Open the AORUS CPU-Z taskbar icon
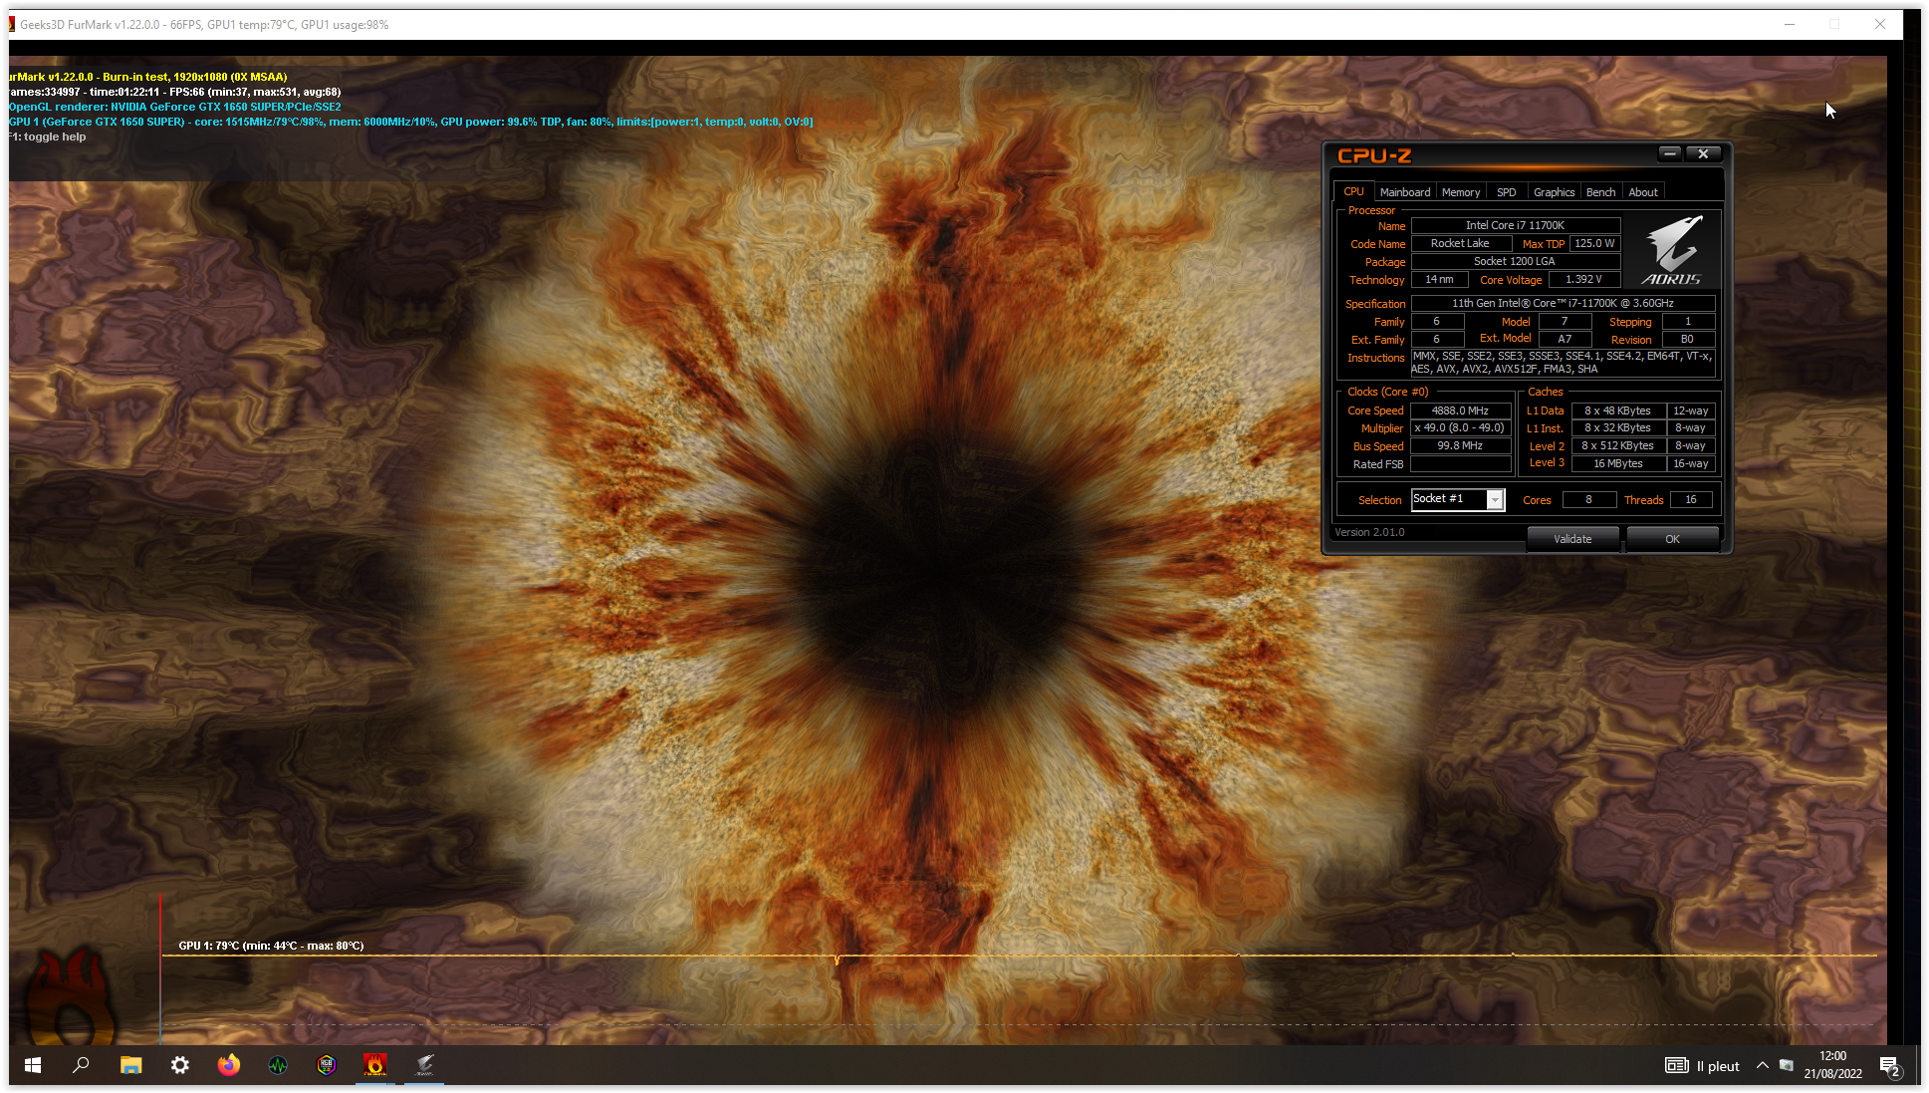Screen dimensions: 1929x1093 point(424,1065)
